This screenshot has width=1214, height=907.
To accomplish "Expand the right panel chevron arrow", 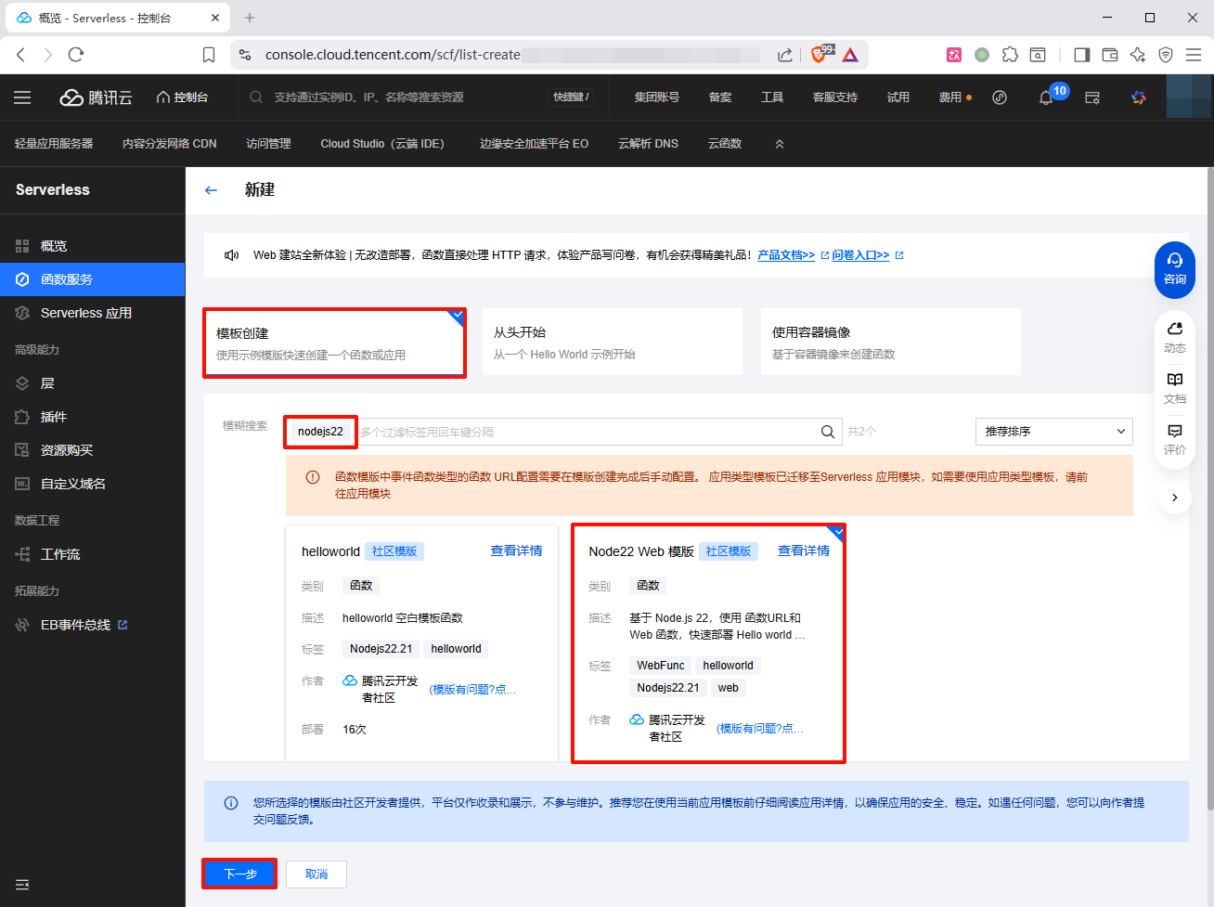I will [1174, 498].
